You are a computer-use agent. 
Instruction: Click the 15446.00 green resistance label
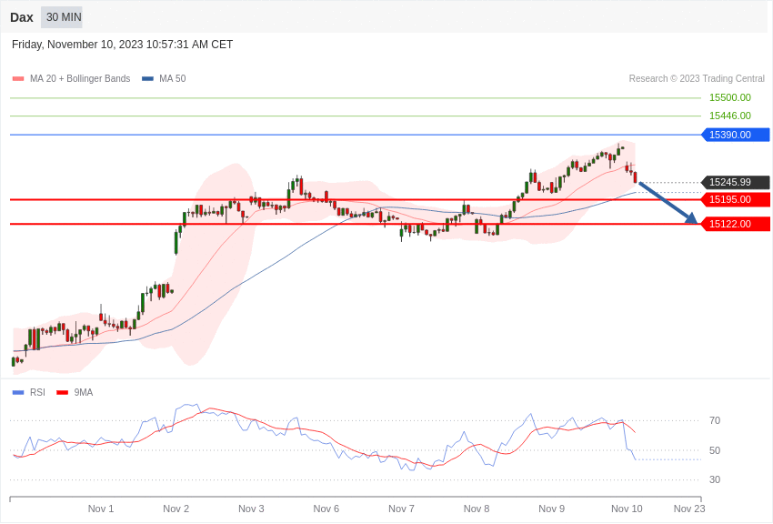(730, 116)
